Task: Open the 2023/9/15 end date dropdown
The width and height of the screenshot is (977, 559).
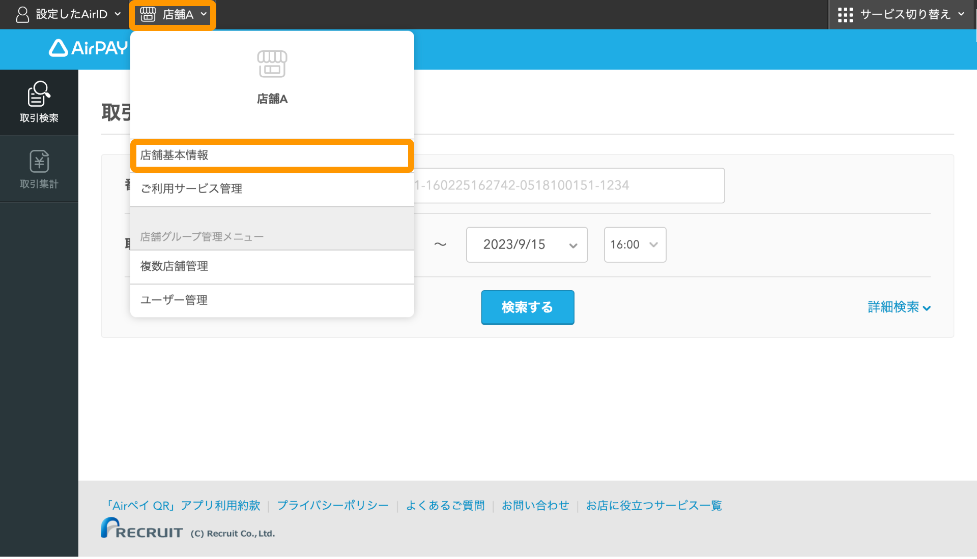Action: (x=527, y=245)
